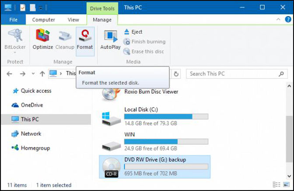Switch to the View ribbon tab

73,20
